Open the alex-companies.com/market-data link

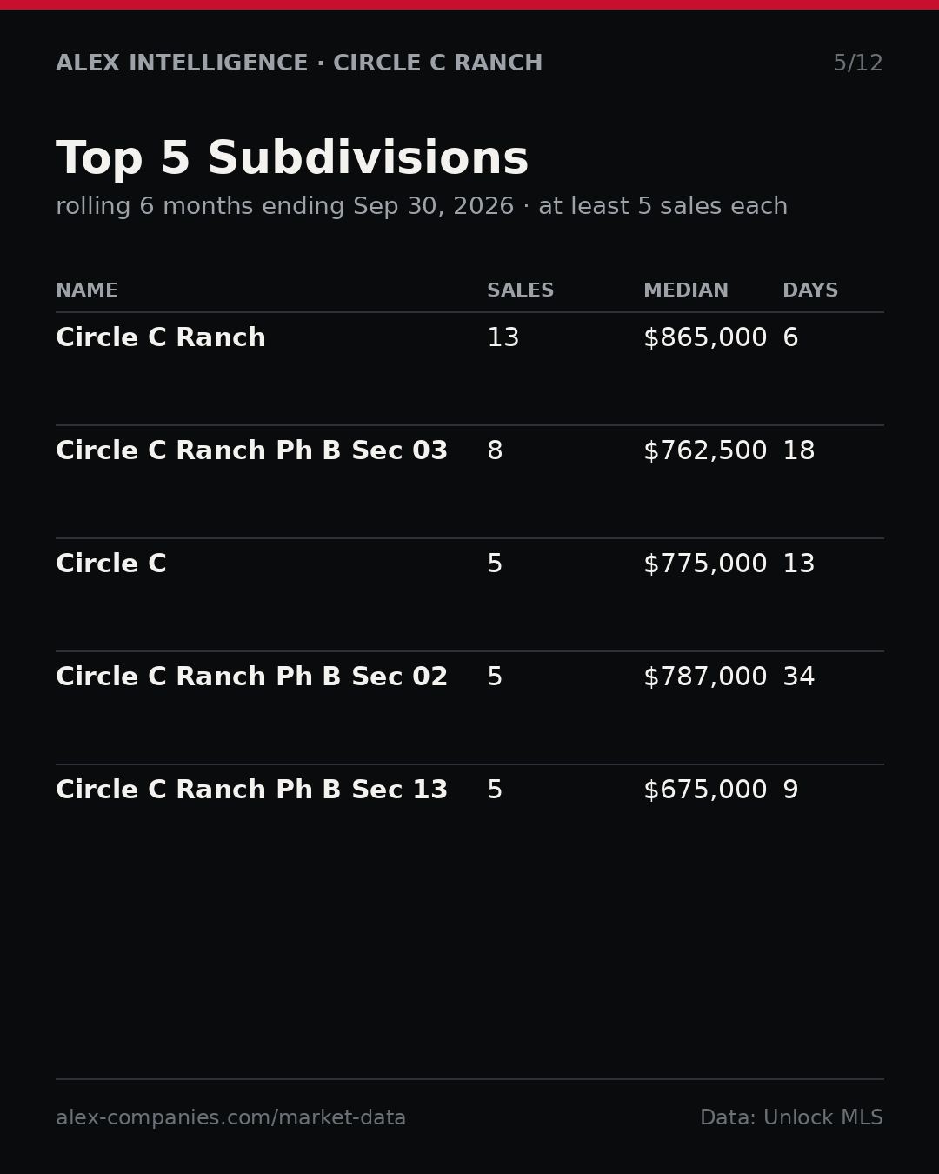pyautogui.click(x=230, y=1118)
